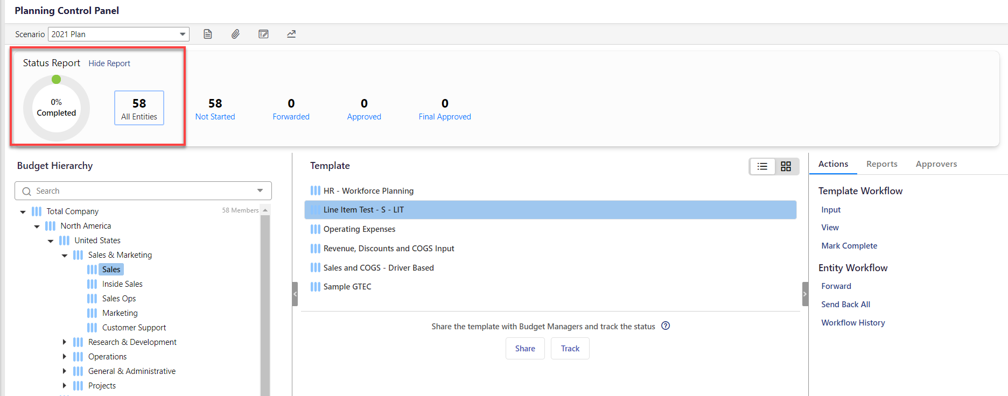Click template icon beside Operating Expenses
The image size is (1008, 396).
pyautogui.click(x=316, y=229)
